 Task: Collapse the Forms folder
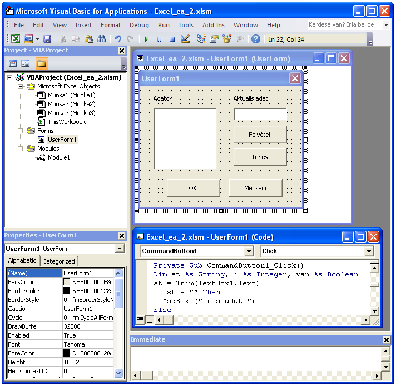click(x=20, y=131)
